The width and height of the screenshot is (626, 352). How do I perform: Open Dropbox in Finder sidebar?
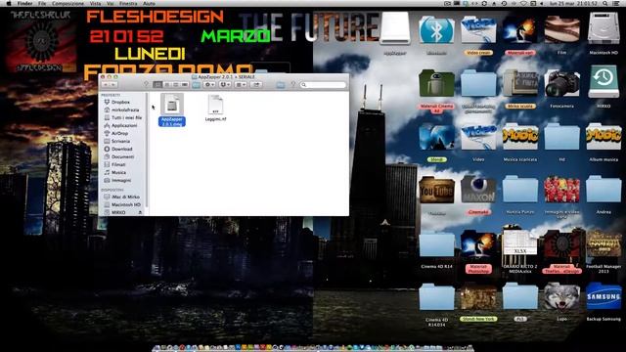(x=120, y=102)
